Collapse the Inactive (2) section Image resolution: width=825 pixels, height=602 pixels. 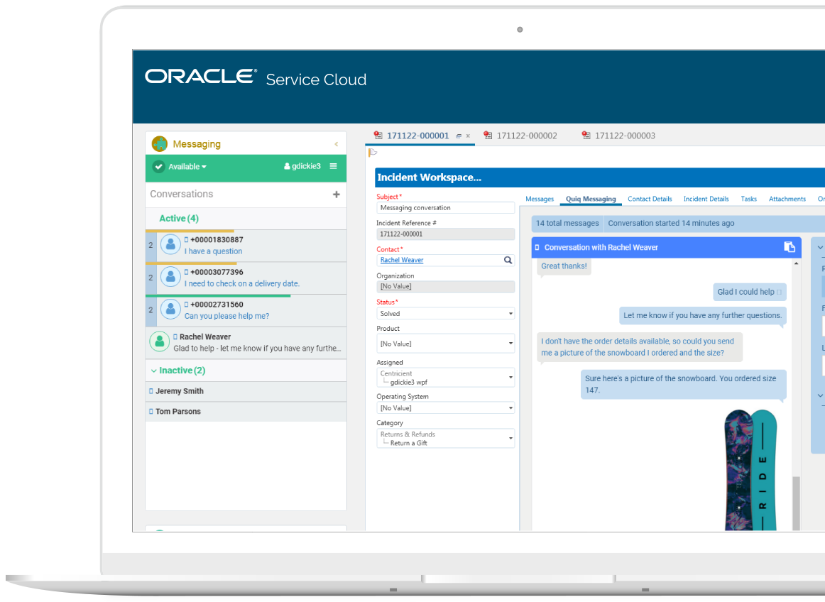(x=153, y=371)
